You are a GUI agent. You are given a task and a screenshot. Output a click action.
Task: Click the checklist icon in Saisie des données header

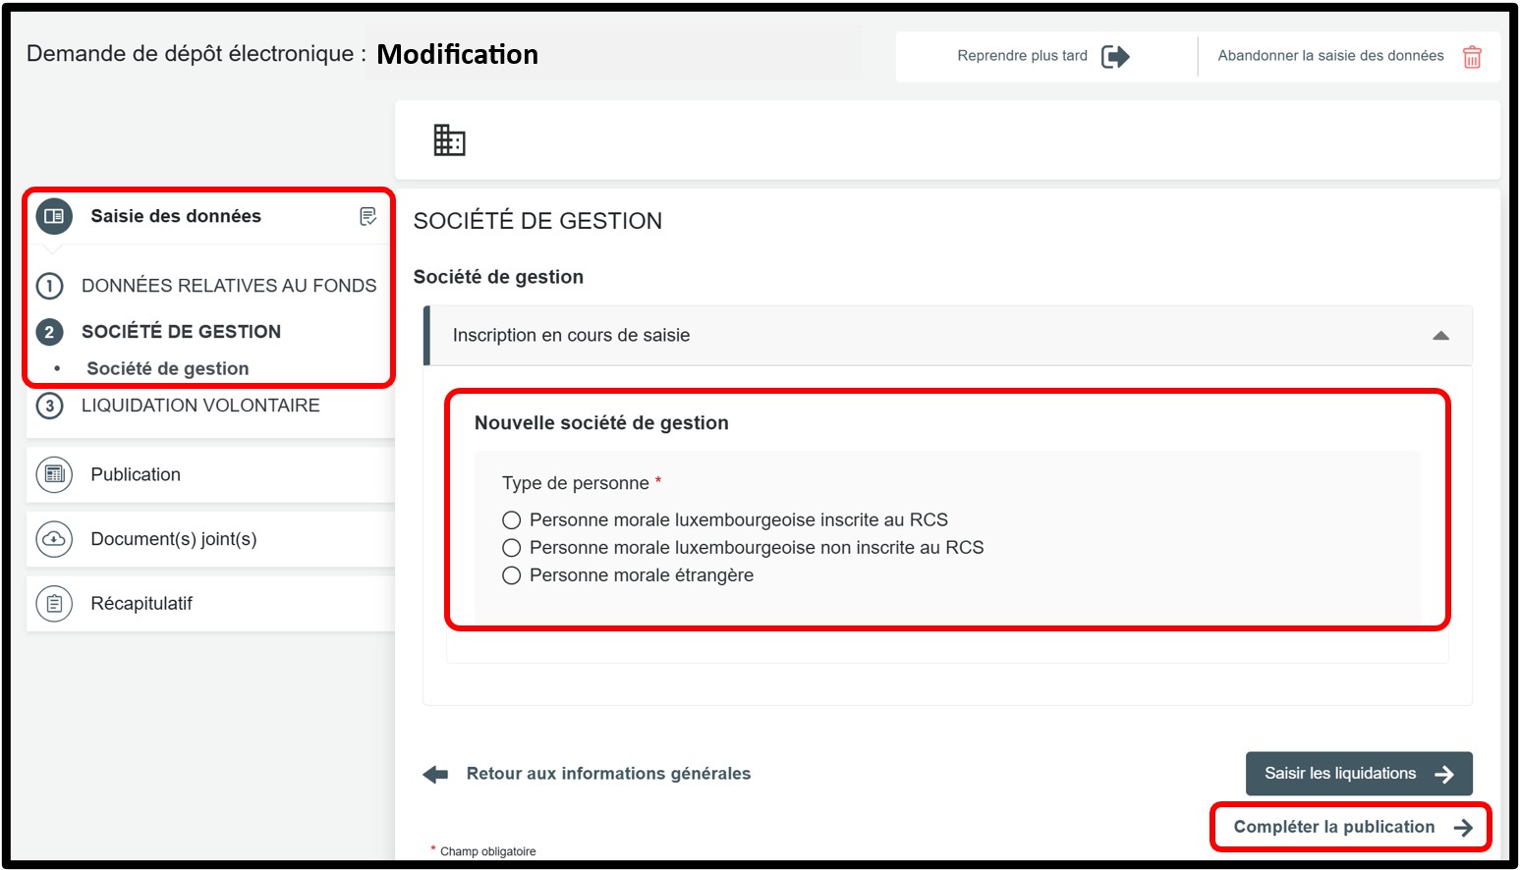367,216
